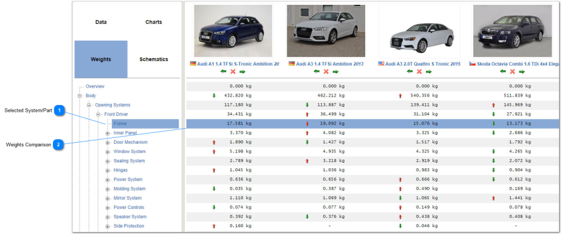Screen dimensions: 562x235
Task: Remove Audi A1 1.4 TFSi with red X
Action: click(x=233, y=72)
